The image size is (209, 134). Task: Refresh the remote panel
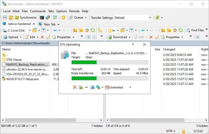[180, 30]
